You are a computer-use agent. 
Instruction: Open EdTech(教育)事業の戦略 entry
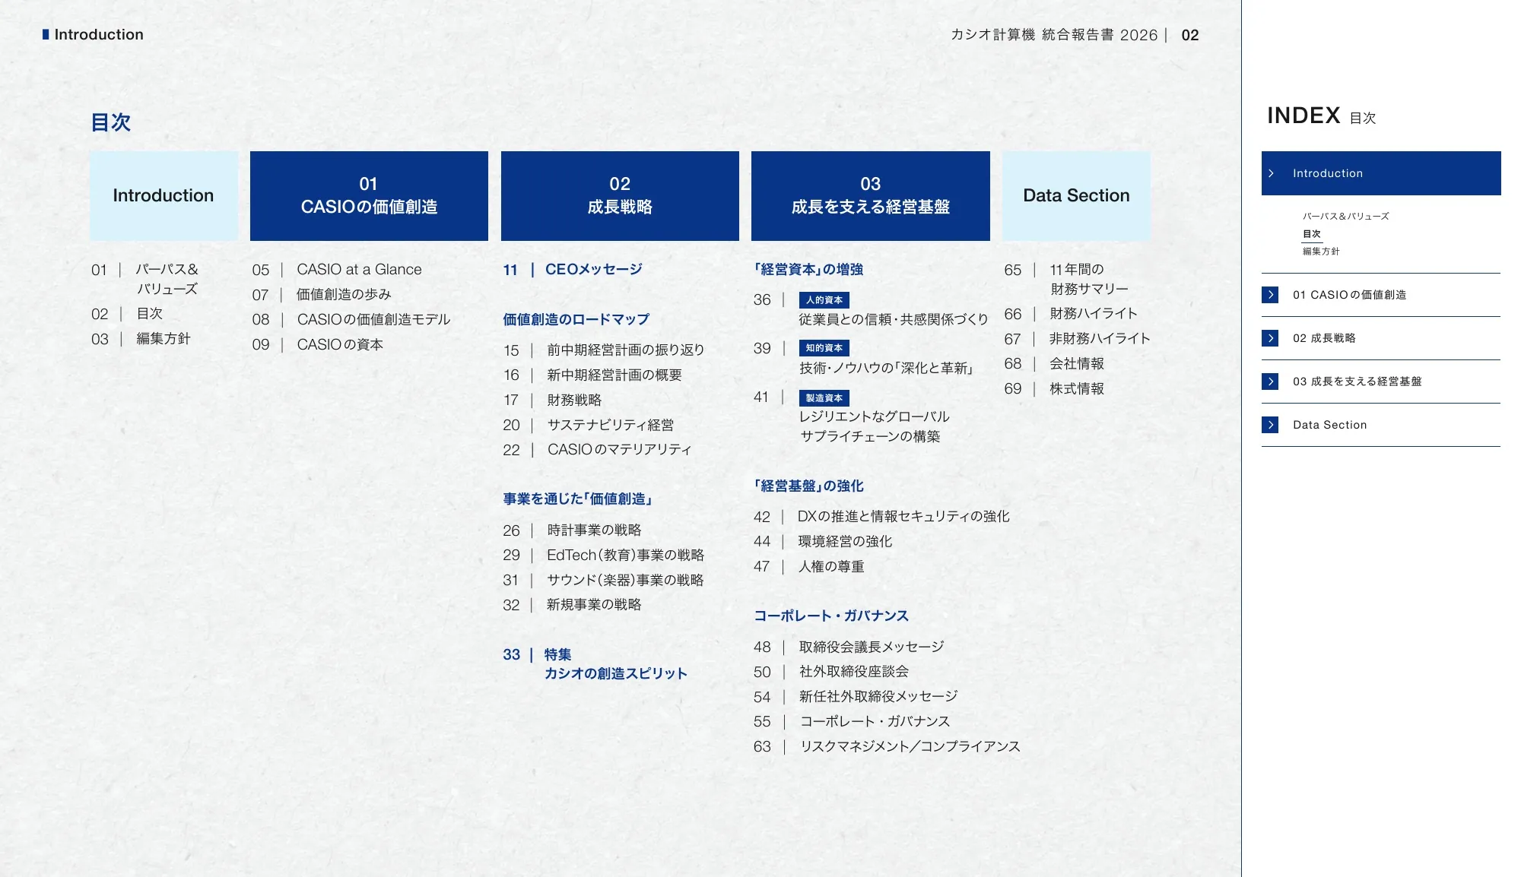[604, 556]
